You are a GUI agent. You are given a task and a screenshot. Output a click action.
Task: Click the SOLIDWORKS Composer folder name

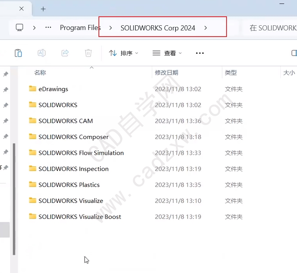coord(74,137)
